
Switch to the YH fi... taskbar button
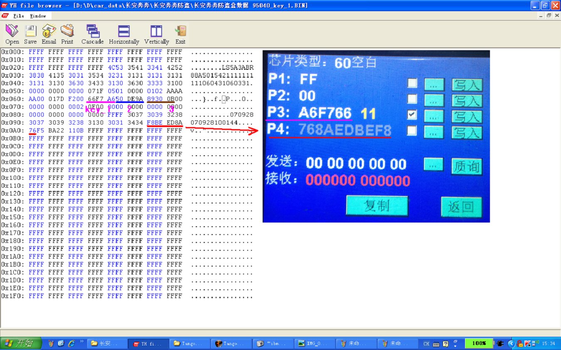[x=149, y=343]
